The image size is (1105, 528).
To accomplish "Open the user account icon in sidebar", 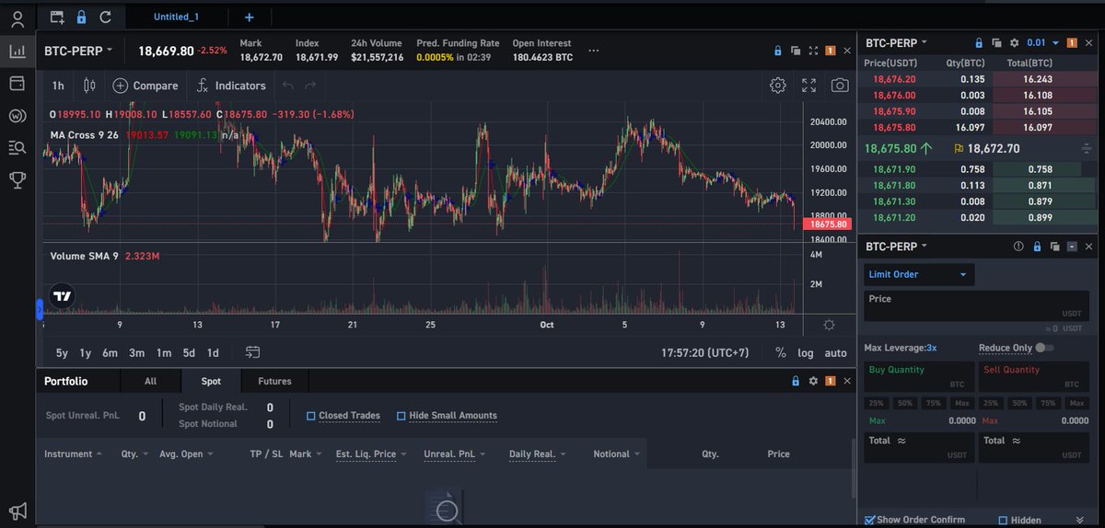I will (17, 19).
